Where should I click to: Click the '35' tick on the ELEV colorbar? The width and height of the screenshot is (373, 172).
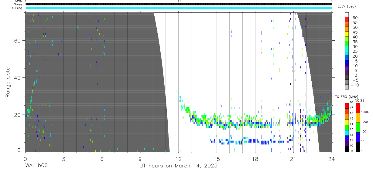(354, 42)
